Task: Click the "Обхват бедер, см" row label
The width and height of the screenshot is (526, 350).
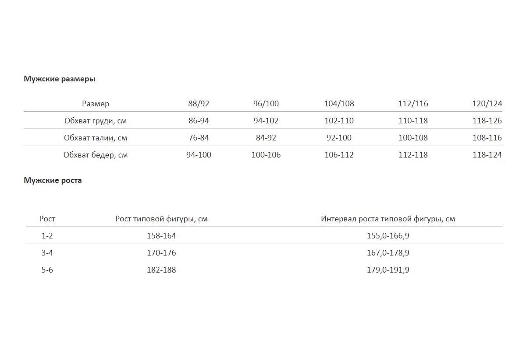Action: [x=96, y=155]
